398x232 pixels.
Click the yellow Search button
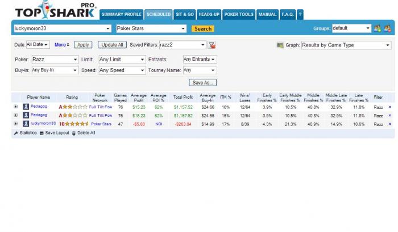click(203, 28)
